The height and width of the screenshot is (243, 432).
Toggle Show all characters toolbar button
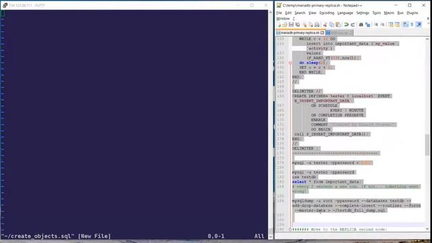[x=412, y=25]
